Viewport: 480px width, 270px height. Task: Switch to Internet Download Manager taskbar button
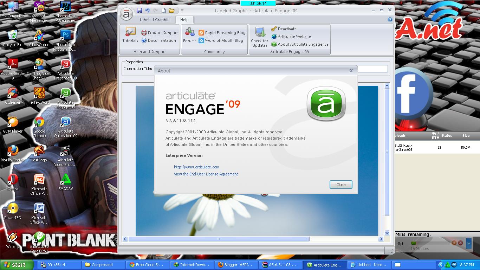tap(192, 265)
